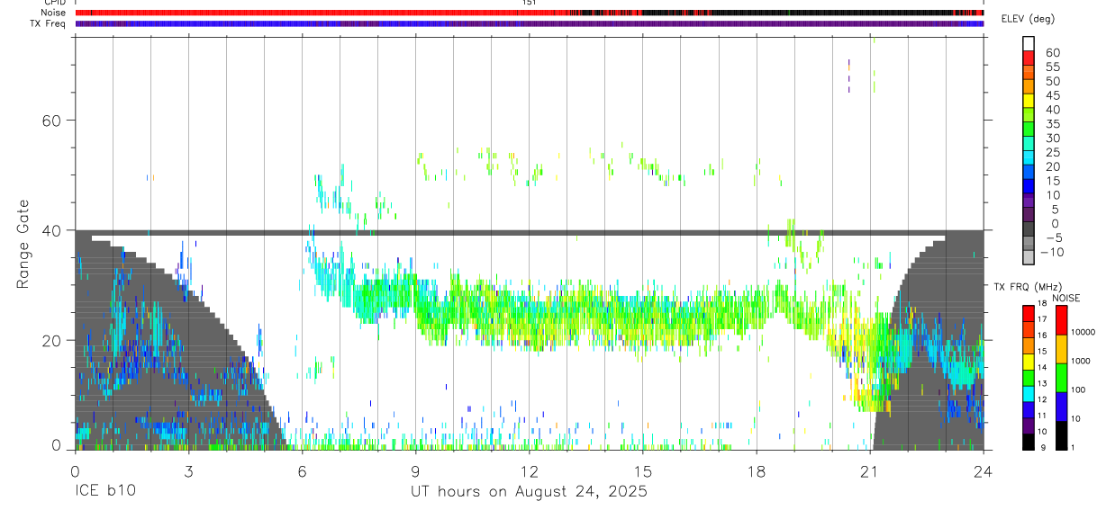Viewport: 1106px width, 510px height.
Task: Click the Range Gate y-axis title
Action: (x=23, y=244)
